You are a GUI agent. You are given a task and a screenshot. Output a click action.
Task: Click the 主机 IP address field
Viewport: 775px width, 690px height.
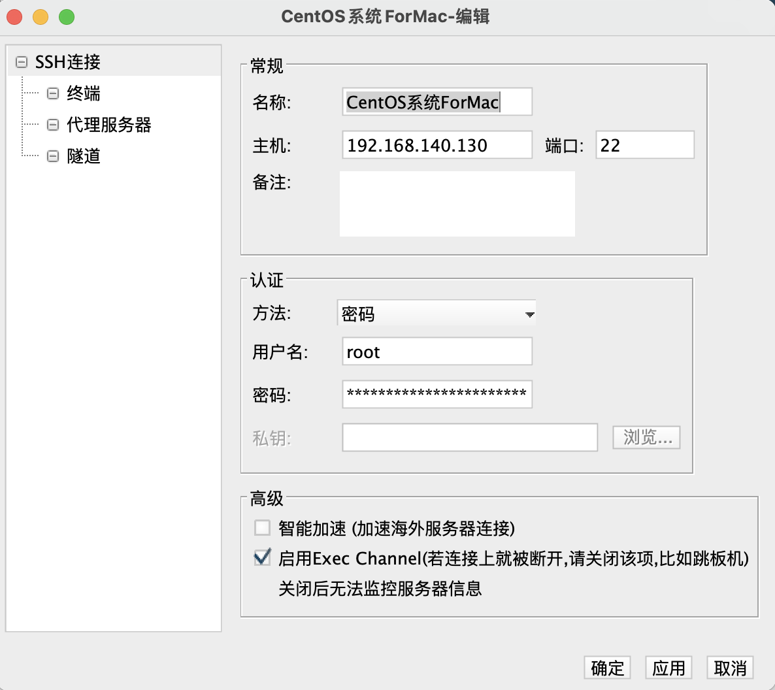(437, 145)
